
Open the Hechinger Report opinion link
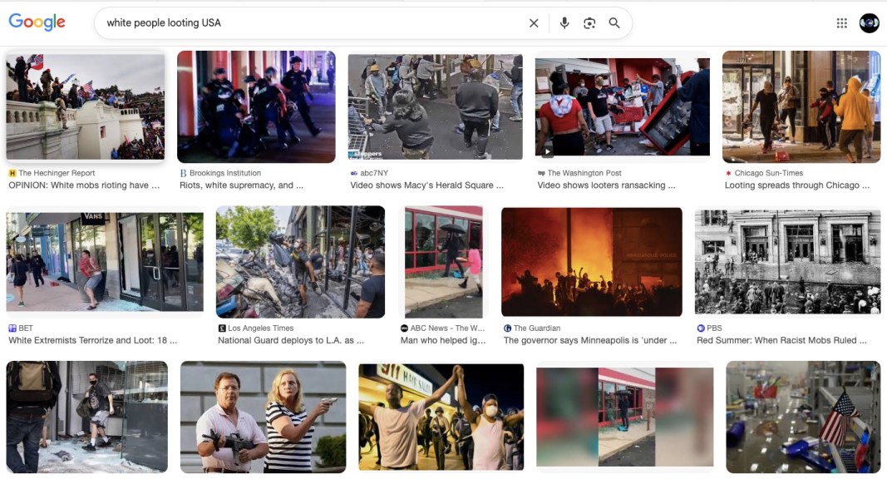click(84, 185)
